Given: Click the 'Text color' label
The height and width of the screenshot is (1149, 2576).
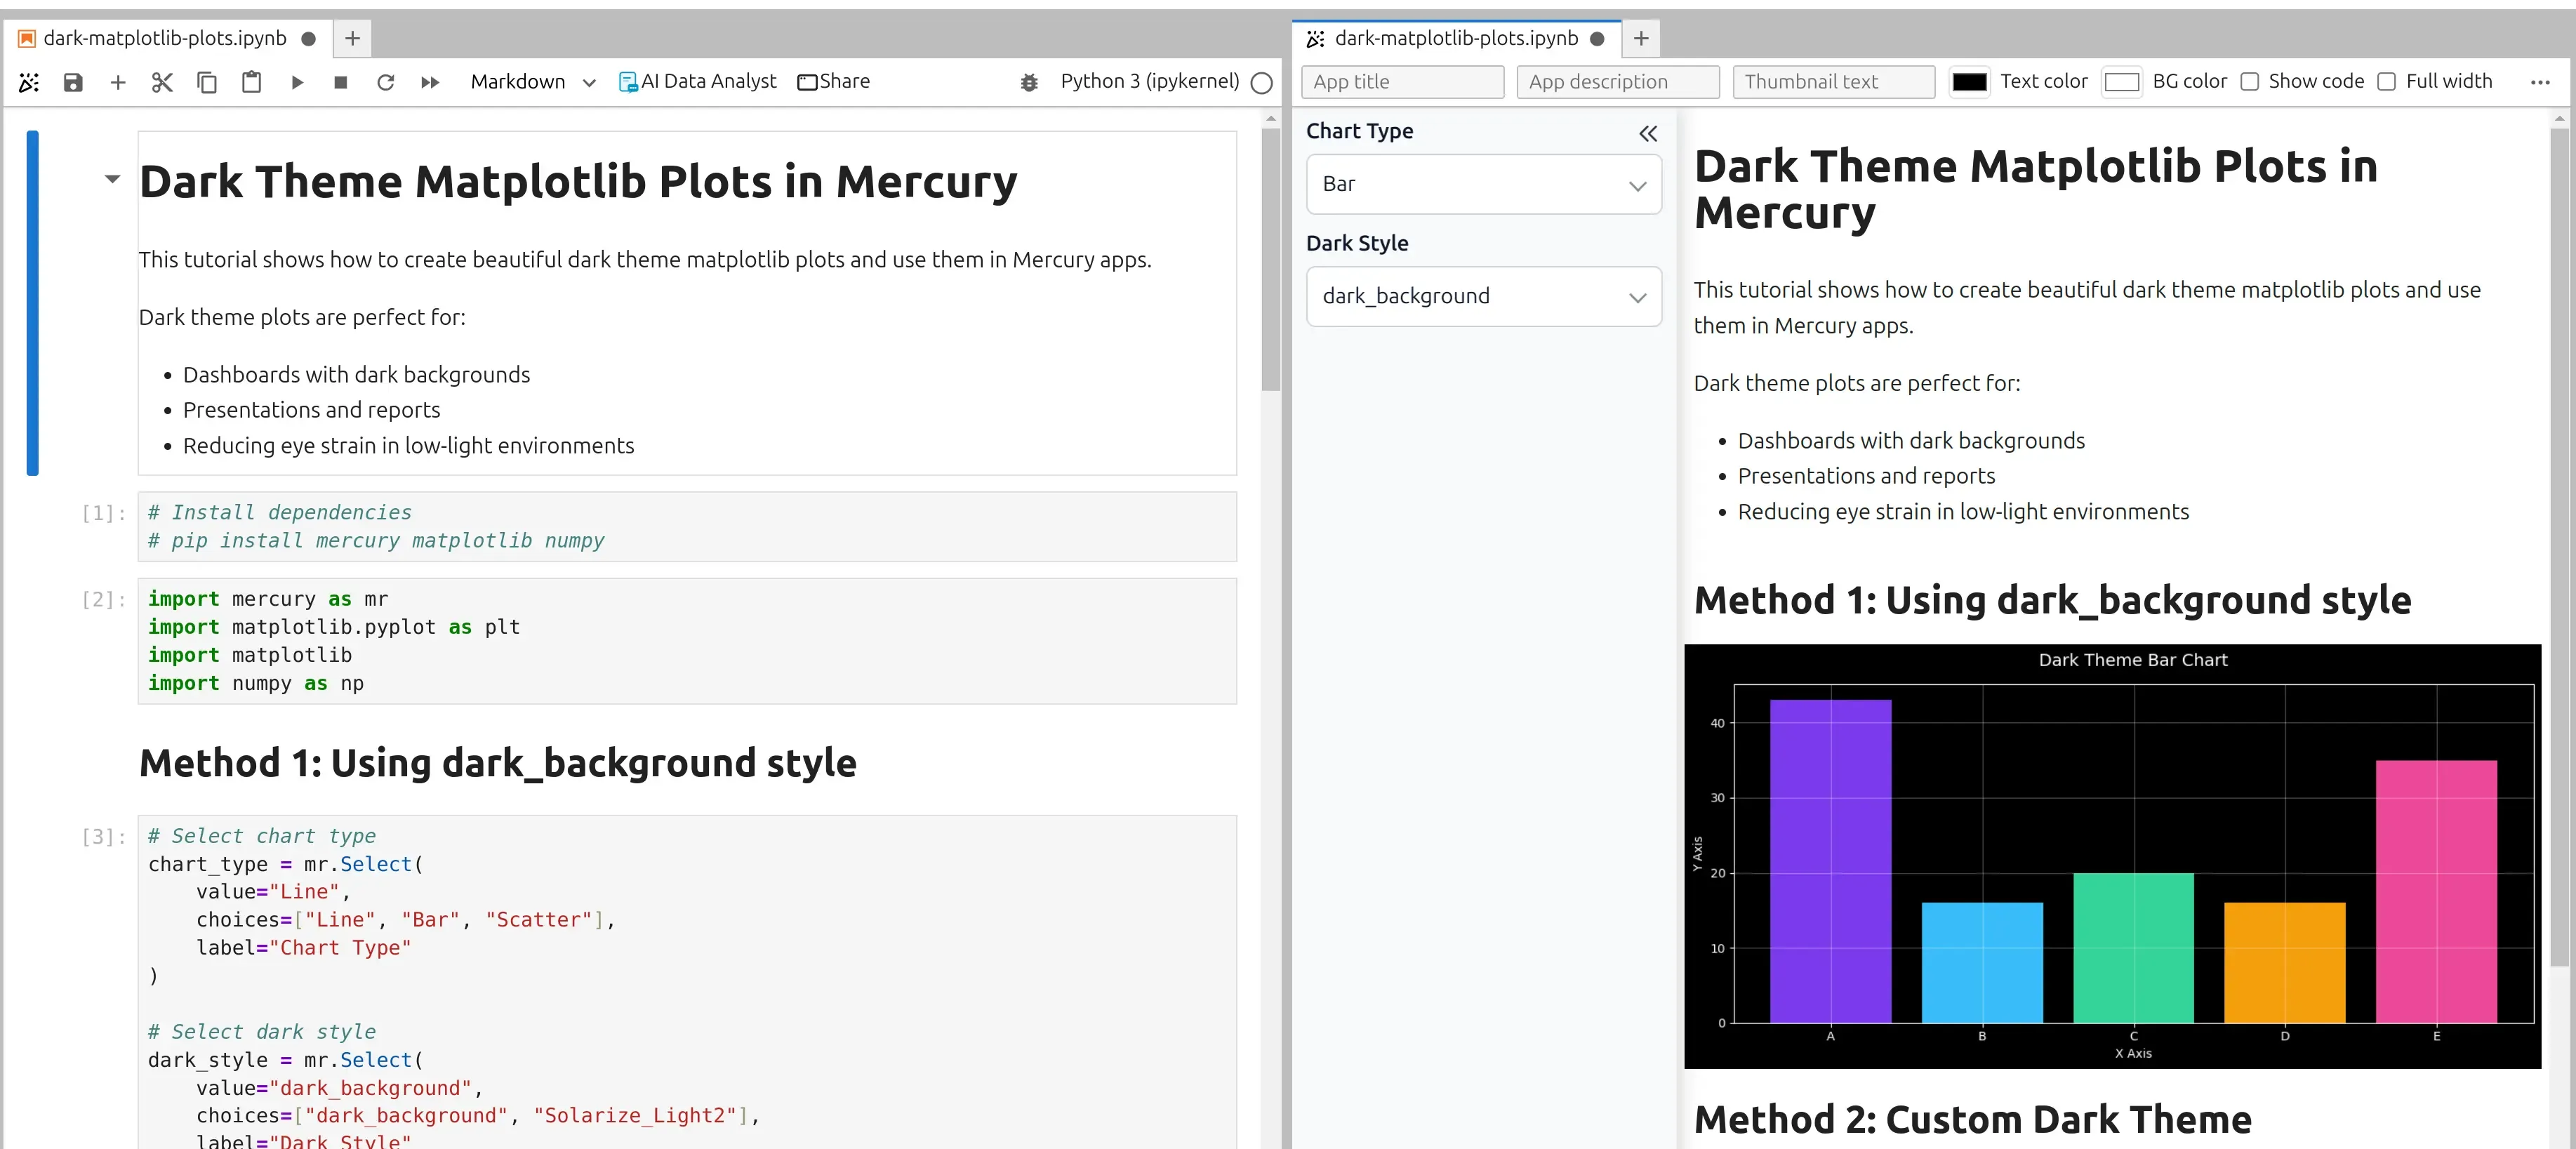Looking at the screenshot, I should pyautogui.click(x=2044, y=81).
